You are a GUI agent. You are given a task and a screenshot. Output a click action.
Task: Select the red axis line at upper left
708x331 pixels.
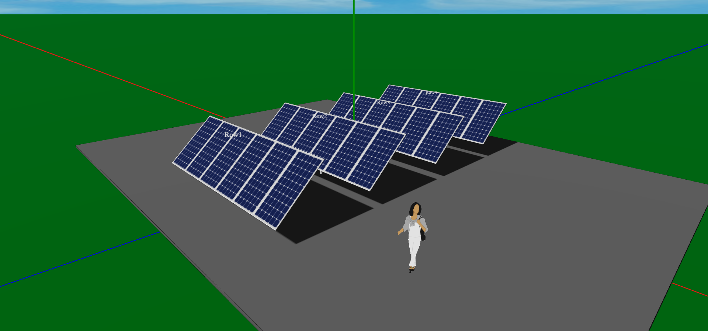click(x=111, y=75)
